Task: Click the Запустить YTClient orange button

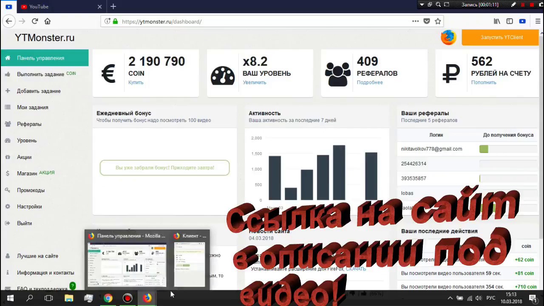Action: pos(500,37)
